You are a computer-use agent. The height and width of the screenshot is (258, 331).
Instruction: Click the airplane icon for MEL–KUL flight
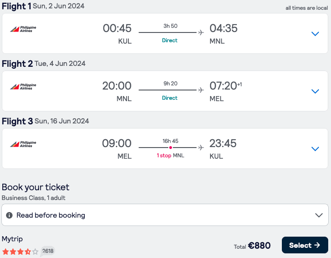click(201, 148)
